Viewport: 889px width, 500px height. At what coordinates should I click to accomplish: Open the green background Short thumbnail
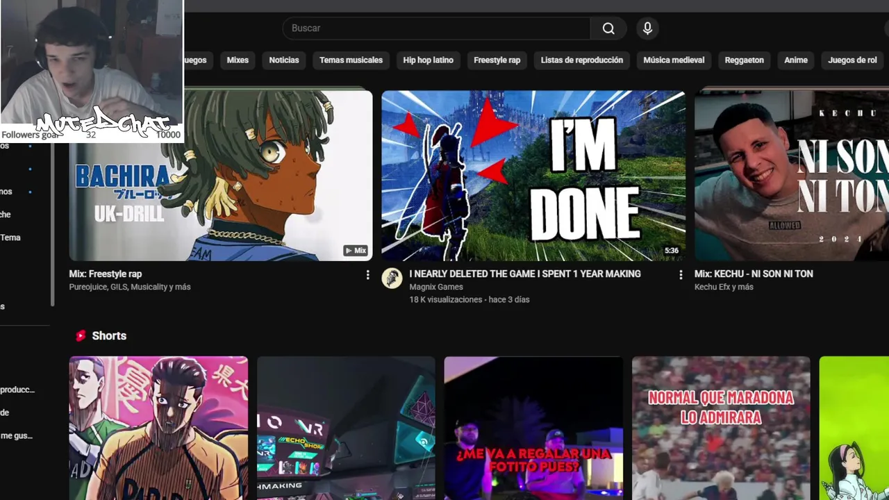(x=854, y=428)
